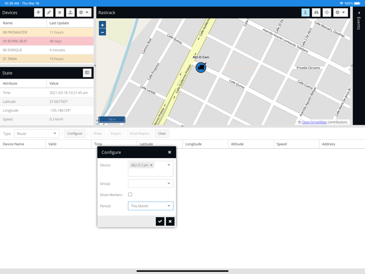The width and height of the screenshot is (365, 274).
Task: Click the Address column header in the report table
Action: [x=342, y=144]
